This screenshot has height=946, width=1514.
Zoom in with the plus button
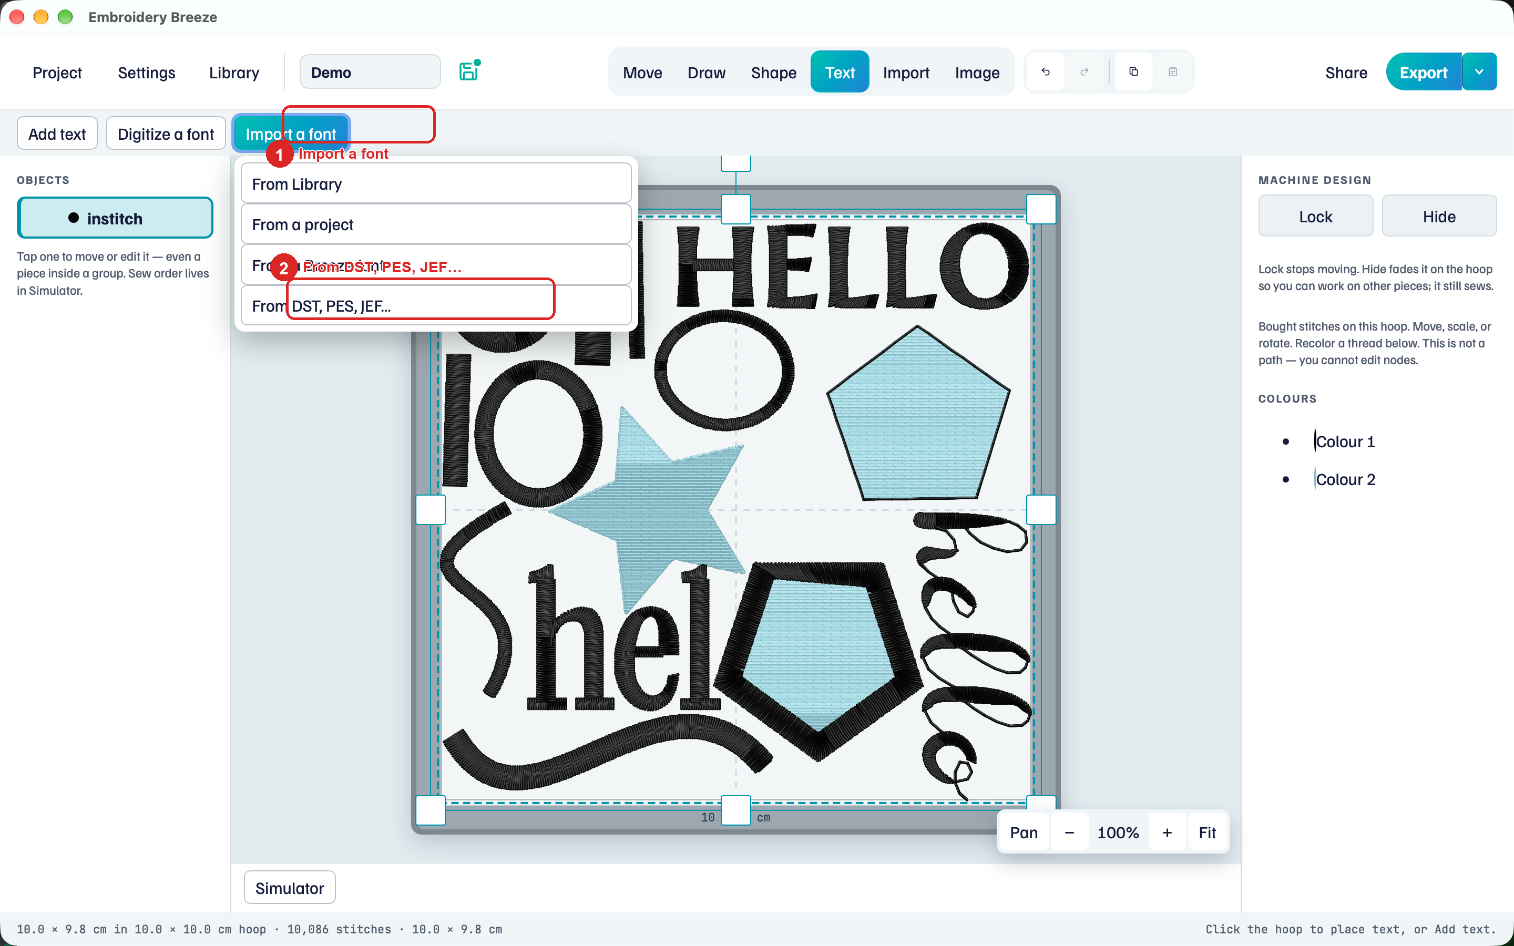pos(1167,832)
